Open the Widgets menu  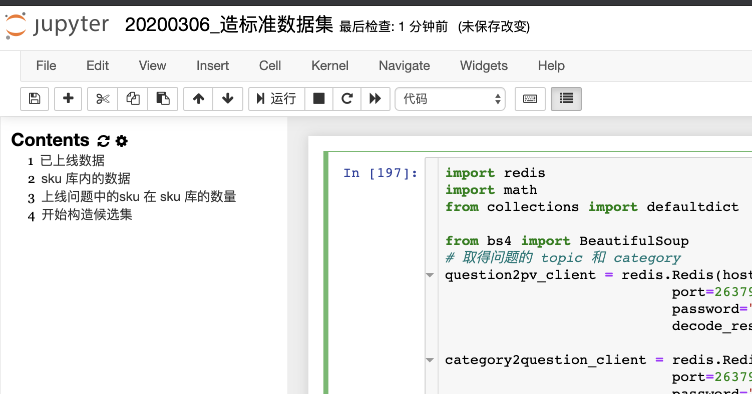click(x=484, y=65)
